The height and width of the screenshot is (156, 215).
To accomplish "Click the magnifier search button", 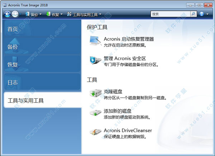I will [x=193, y=14].
